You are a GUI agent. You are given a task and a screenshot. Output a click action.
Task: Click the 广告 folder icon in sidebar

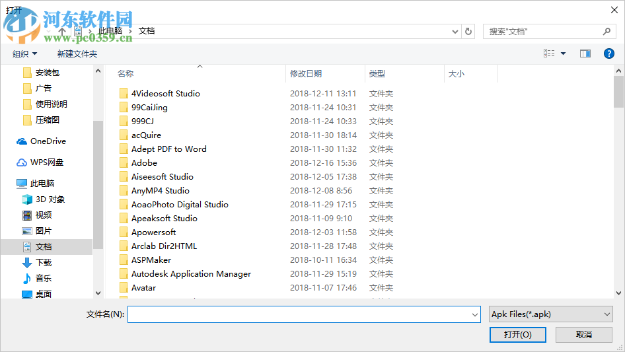coord(27,88)
